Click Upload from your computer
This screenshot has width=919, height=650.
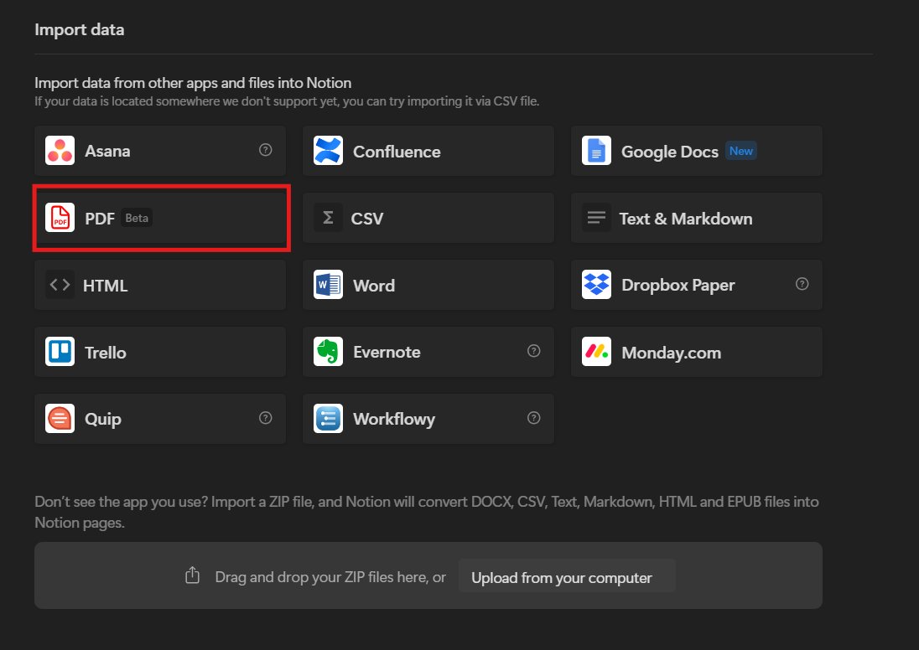567,575
